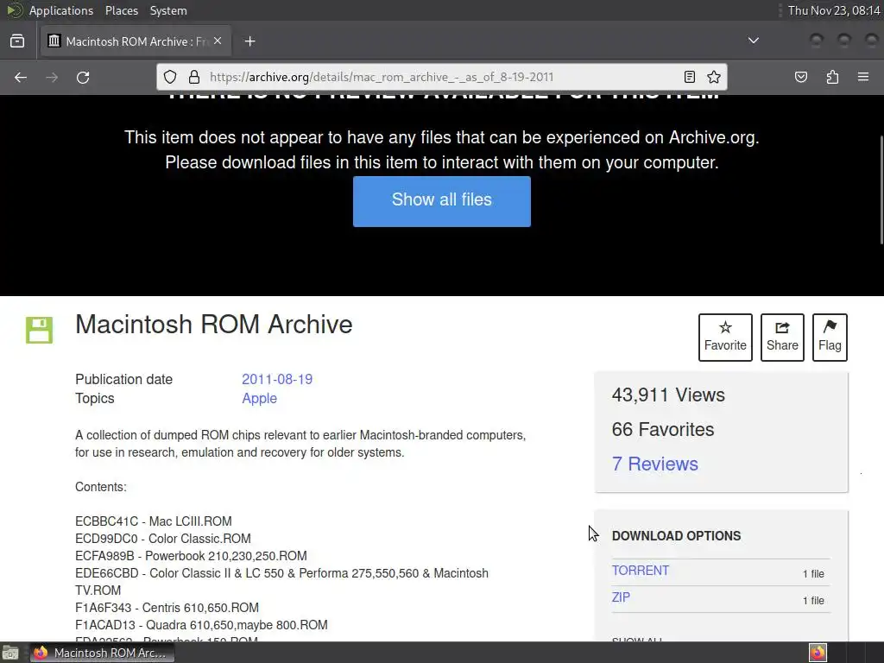Click the Show all files button
This screenshot has width=884, height=663.
coord(441,201)
